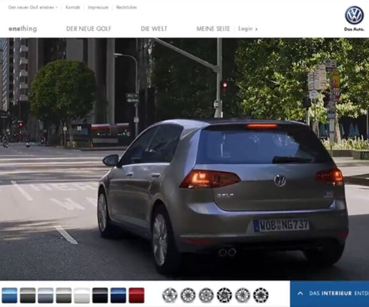Select the white paint color swatch
Screen dimensions: 369x307
tap(82, 295)
